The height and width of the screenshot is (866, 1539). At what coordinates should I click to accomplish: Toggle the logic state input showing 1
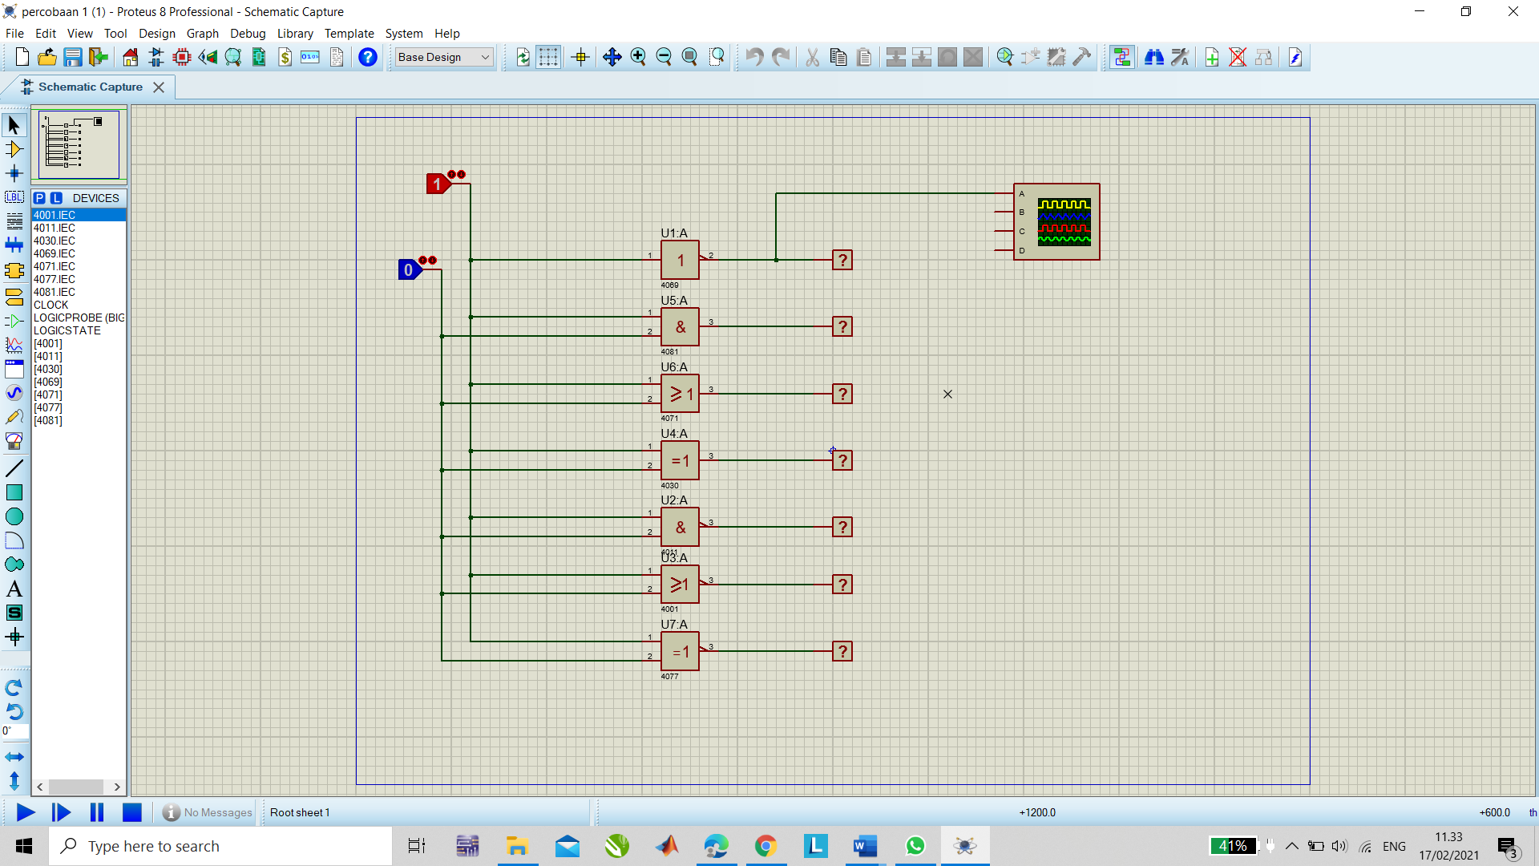tap(437, 184)
